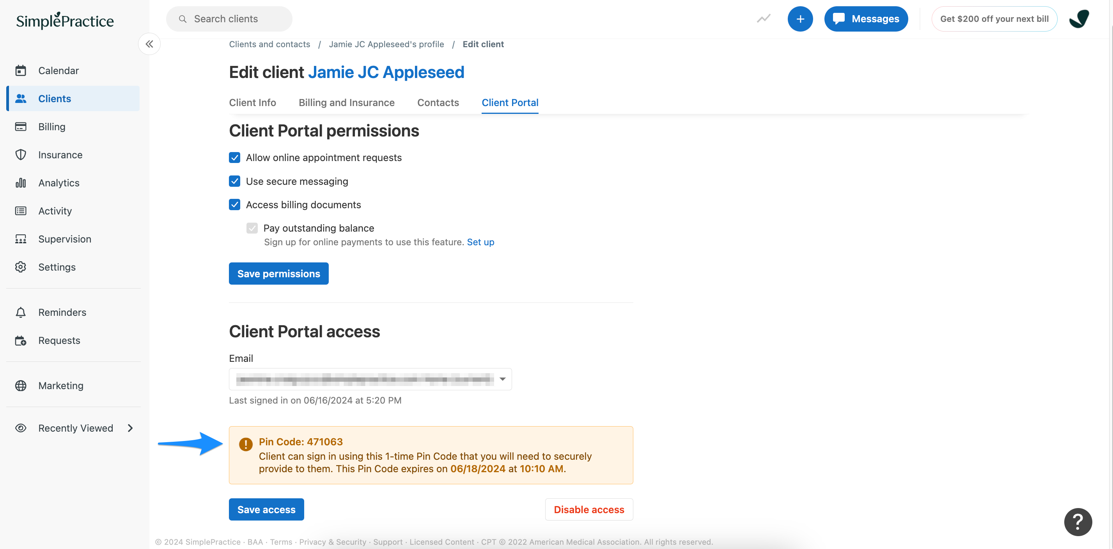Click the Marketing globe icon
The width and height of the screenshot is (1113, 549).
click(x=21, y=386)
